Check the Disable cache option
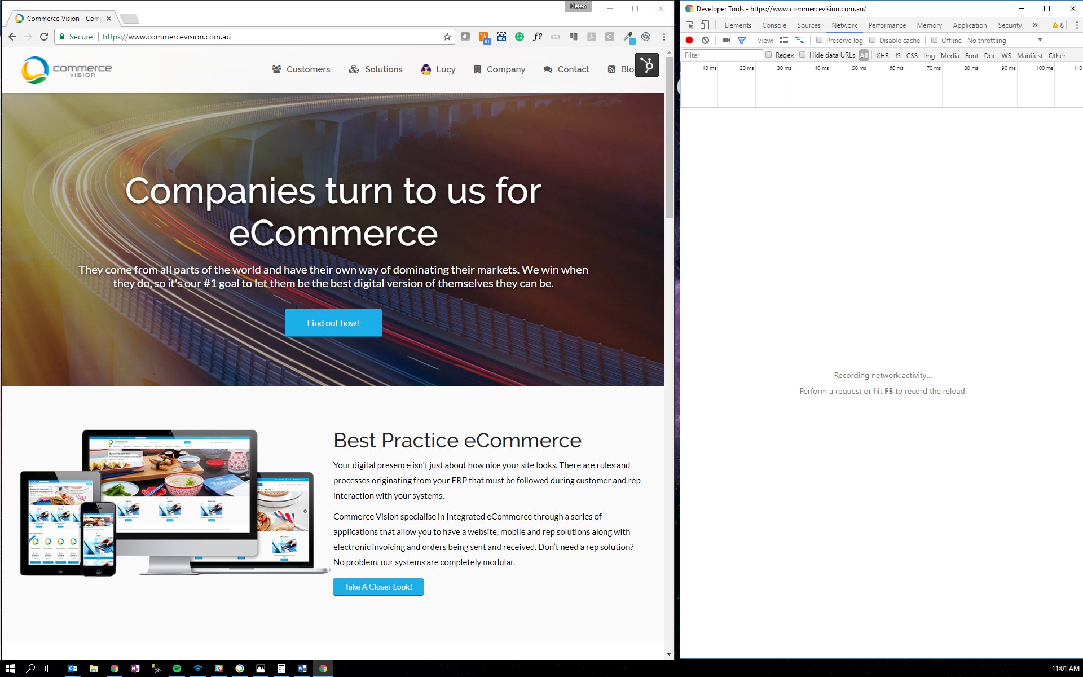Viewport: 1083px width, 677px height. 873,40
